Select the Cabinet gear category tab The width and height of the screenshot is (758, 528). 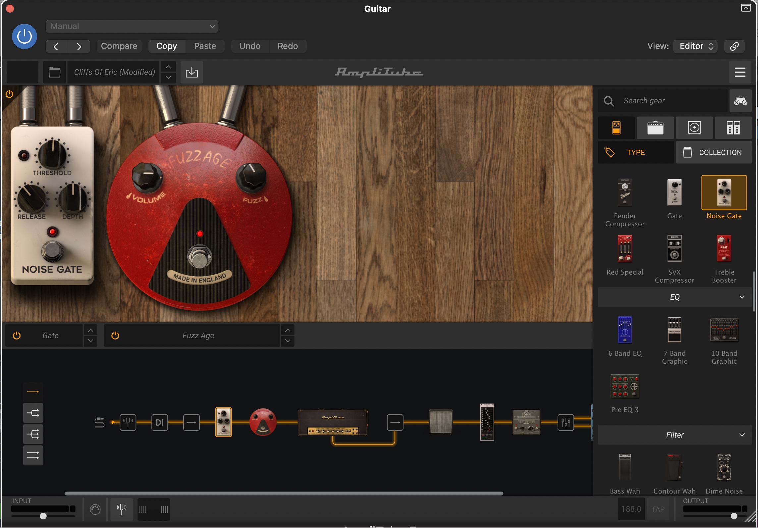tap(694, 128)
